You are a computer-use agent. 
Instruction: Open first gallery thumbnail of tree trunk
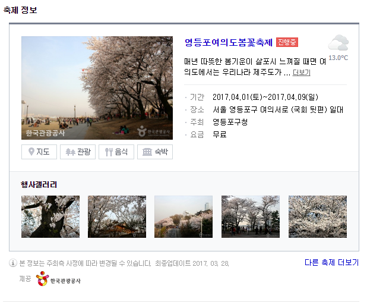pyautogui.click(x=50, y=217)
